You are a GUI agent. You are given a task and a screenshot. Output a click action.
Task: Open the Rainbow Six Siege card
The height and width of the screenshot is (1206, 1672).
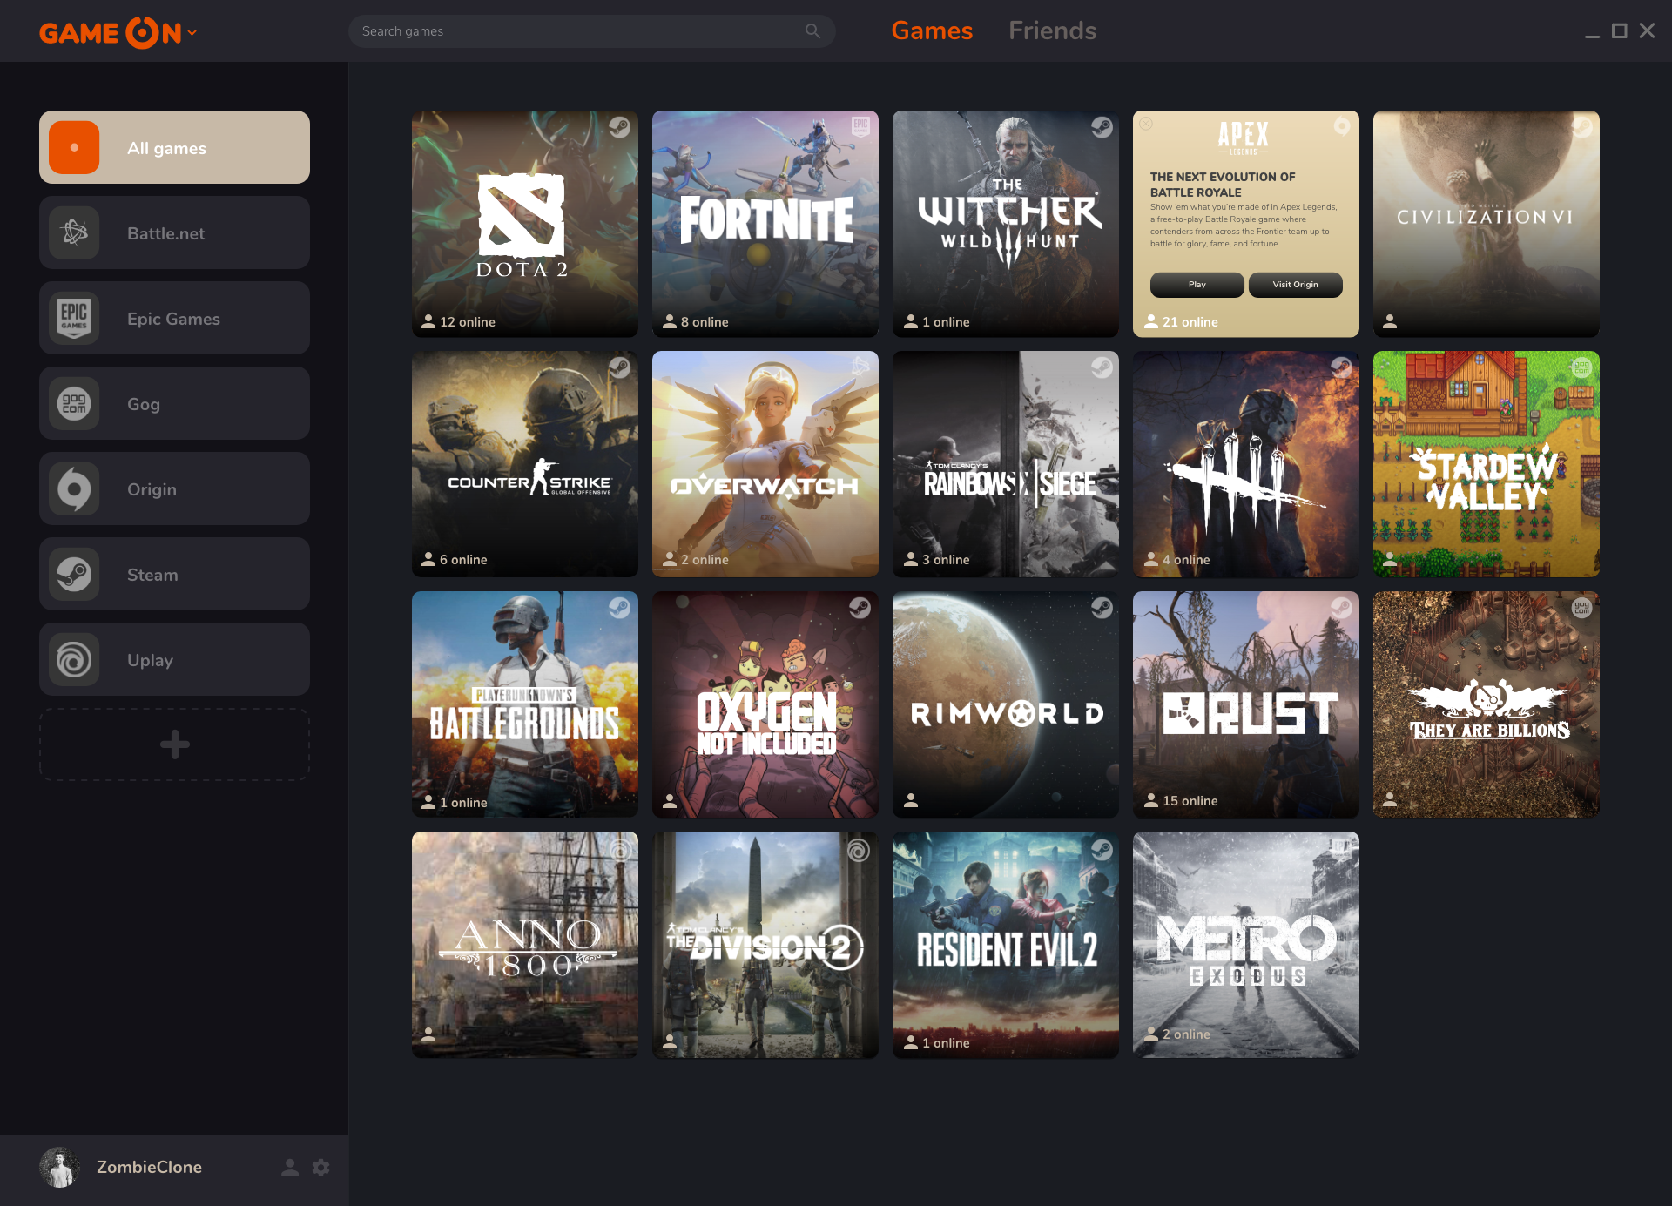pyautogui.click(x=1006, y=464)
